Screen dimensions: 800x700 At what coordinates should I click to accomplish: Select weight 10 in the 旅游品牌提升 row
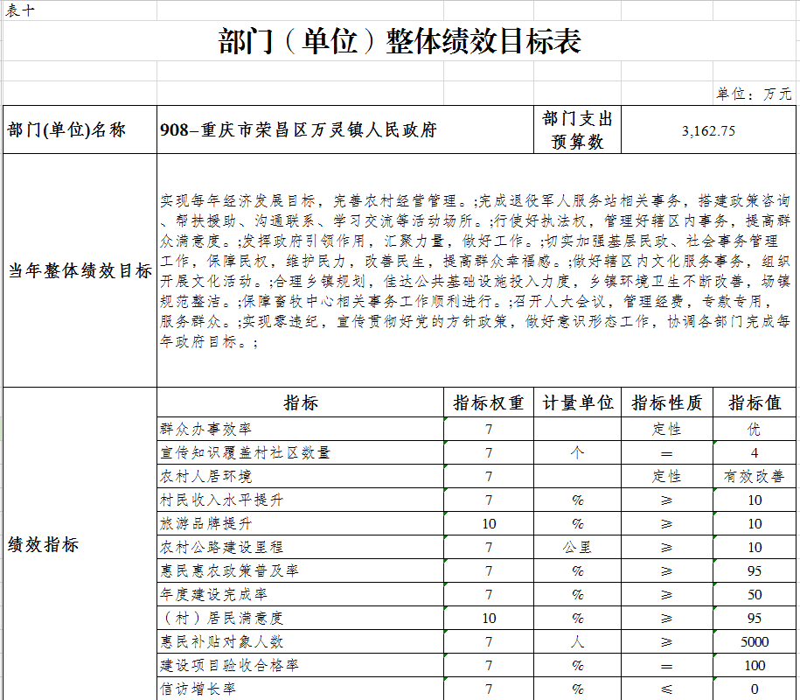(x=489, y=524)
